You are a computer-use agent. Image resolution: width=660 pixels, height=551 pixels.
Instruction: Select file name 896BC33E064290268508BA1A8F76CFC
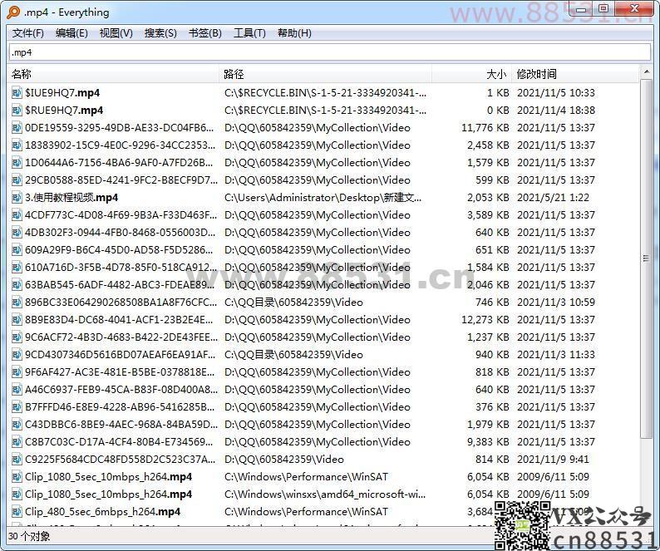(x=121, y=303)
